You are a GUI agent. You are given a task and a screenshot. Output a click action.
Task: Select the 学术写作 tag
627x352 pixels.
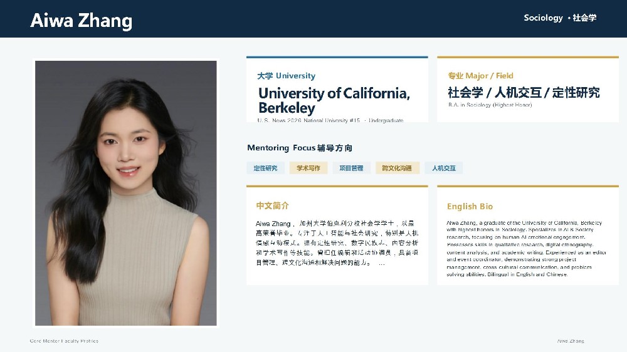pos(308,168)
